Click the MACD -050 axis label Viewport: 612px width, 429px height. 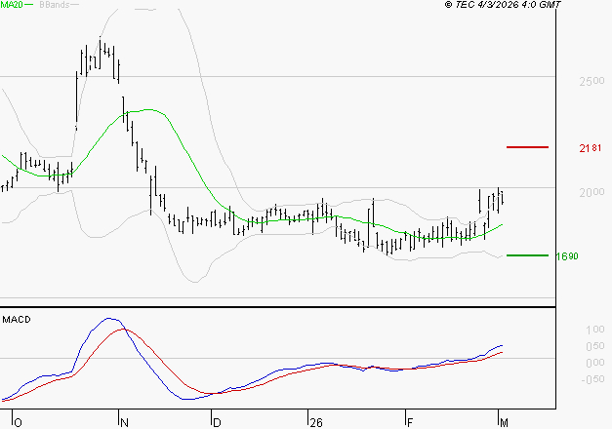[x=592, y=379]
